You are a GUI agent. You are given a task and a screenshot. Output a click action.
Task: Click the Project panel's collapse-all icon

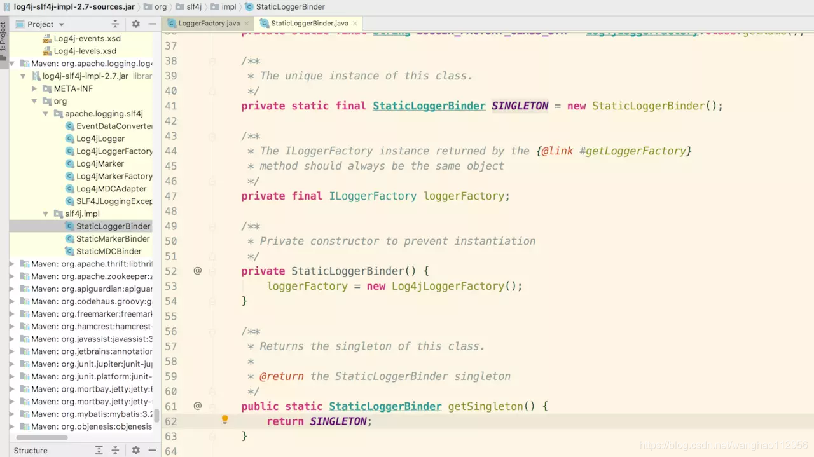point(115,24)
